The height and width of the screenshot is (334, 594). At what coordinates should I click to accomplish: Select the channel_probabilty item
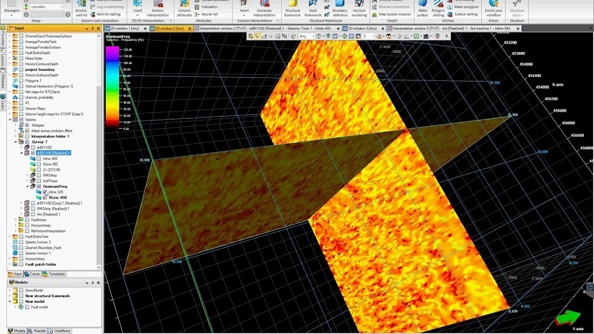coord(39,97)
